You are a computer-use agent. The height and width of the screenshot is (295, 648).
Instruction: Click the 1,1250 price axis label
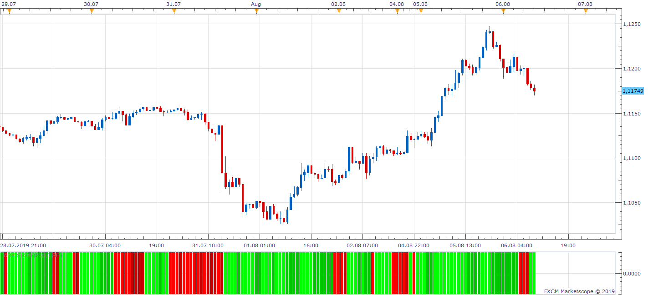(632, 24)
